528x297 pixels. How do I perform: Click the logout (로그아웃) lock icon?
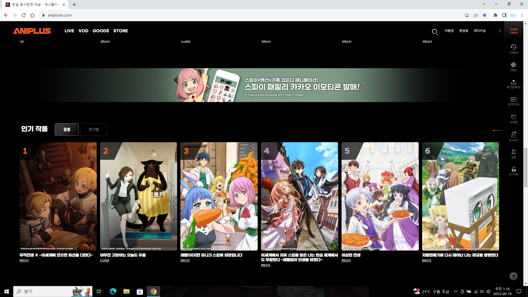click(x=513, y=170)
